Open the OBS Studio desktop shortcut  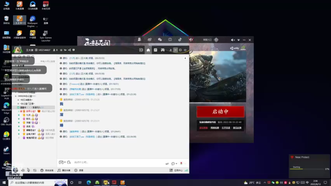coord(6,121)
